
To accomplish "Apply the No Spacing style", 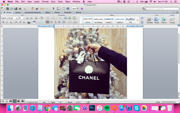I will [x=98, y=20].
